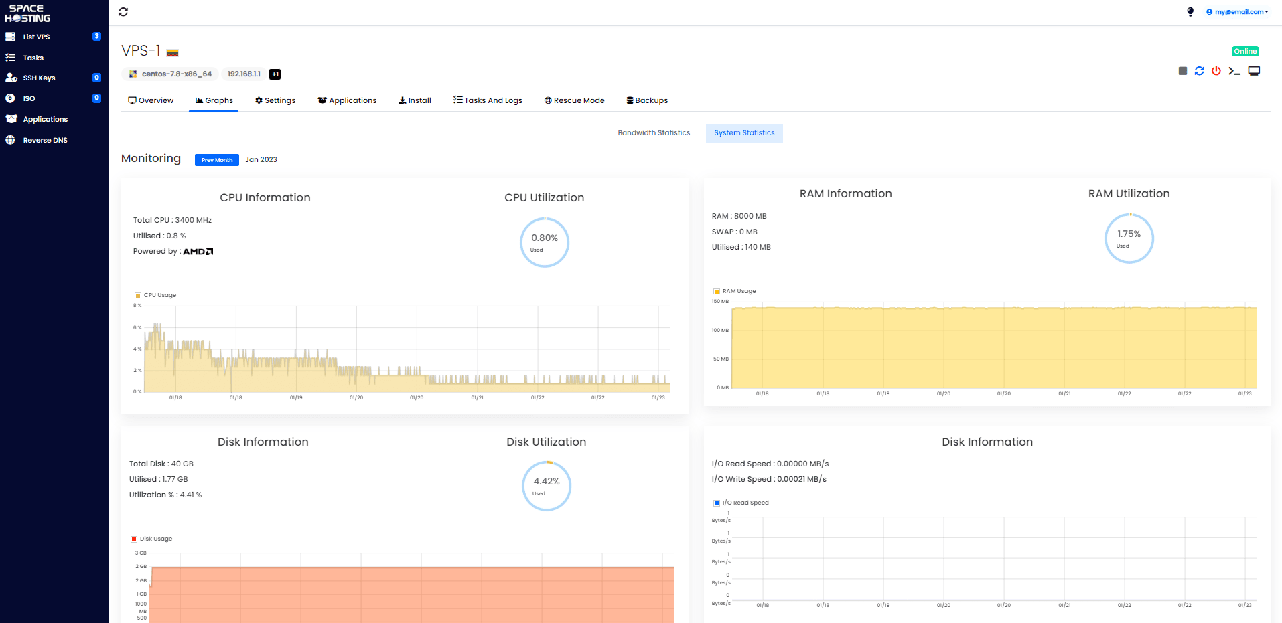Click the ISO count badge
The image size is (1282, 623).
coord(96,98)
